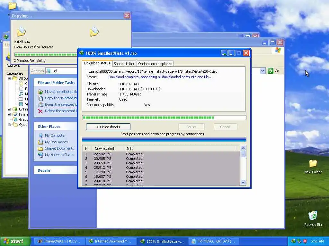Select the Grabber projects item in IDM tree
The height and width of the screenshot is (246, 329).
pyautogui.click(x=21, y=119)
